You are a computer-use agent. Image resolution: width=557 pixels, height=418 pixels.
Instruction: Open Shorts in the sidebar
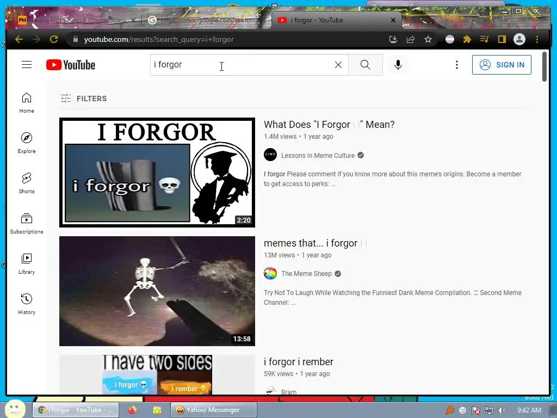pyautogui.click(x=27, y=183)
